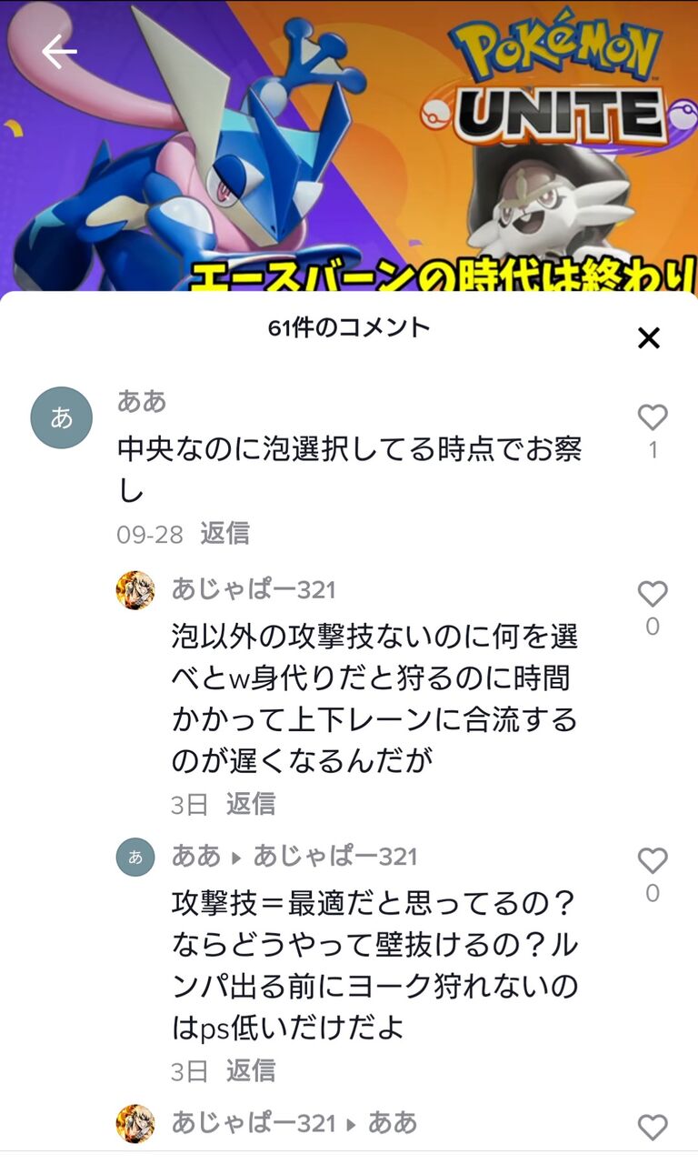
Task: Tap the mentioned user あじゃぱー321 after the arrow
Action: 334,856
